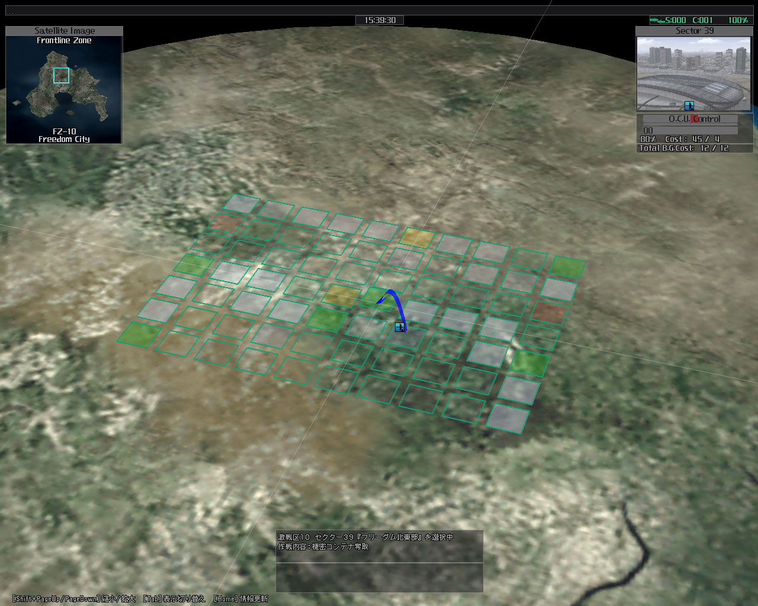Screen dimensions: 758x606
Task: Select the yellow sector tile in the grid's back row
Action: click(x=417, y=237)
